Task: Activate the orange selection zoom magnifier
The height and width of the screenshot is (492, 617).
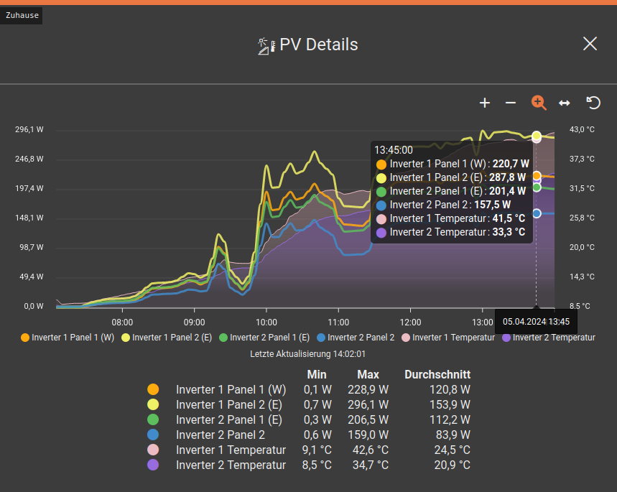Action: pyautogui.click(x=539, y=103)
